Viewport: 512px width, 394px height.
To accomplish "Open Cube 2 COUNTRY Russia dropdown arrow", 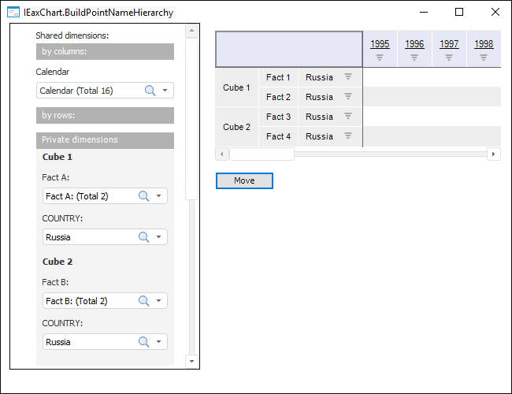I will [x=158, y=342].
